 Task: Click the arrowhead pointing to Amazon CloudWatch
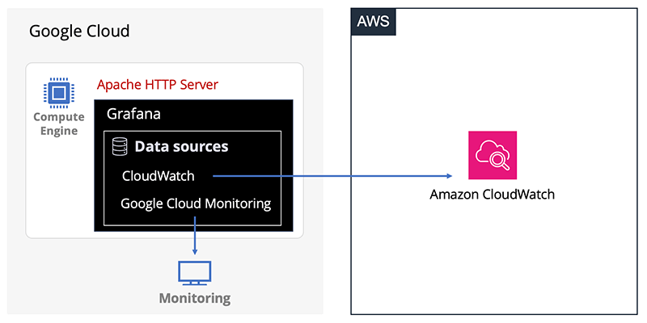pos(449,176)
